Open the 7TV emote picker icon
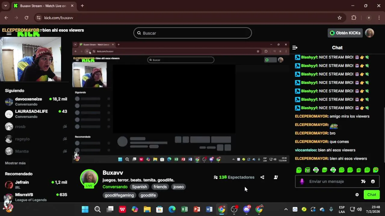 tap(363, 181)
